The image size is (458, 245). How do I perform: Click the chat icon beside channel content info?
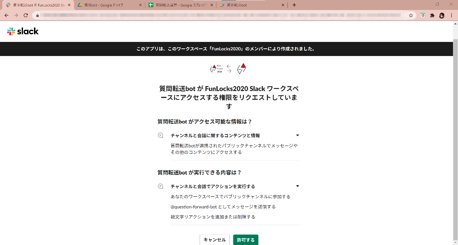(x=161, y=135)
